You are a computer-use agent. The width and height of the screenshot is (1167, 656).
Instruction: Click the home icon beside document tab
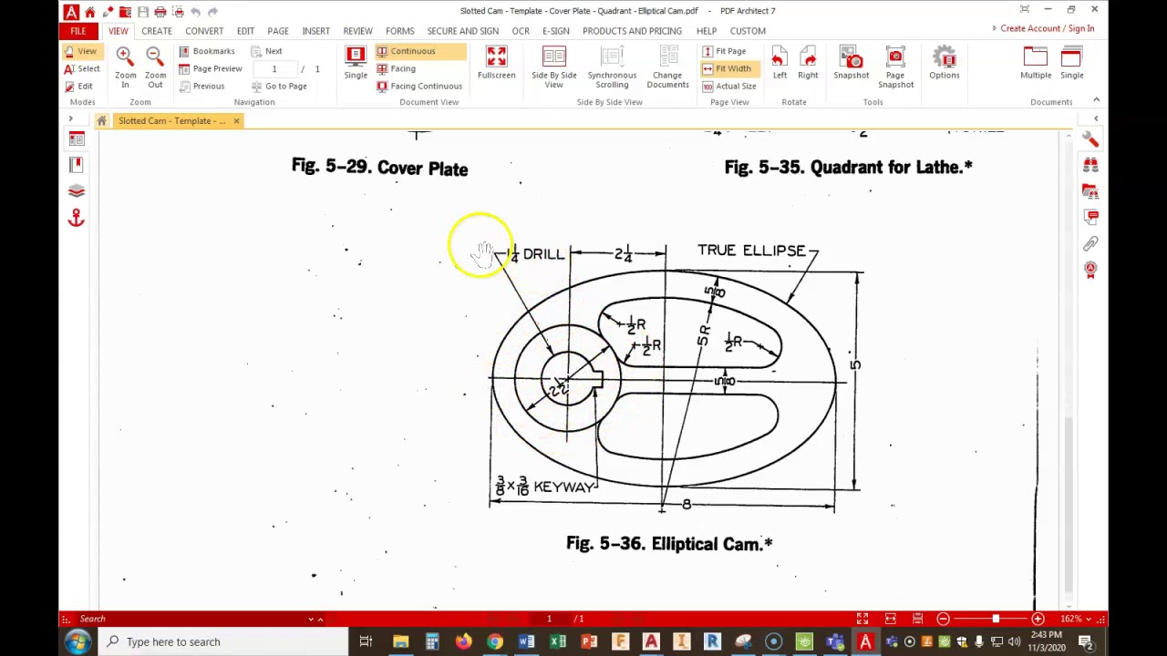click(x=101, y=120)
